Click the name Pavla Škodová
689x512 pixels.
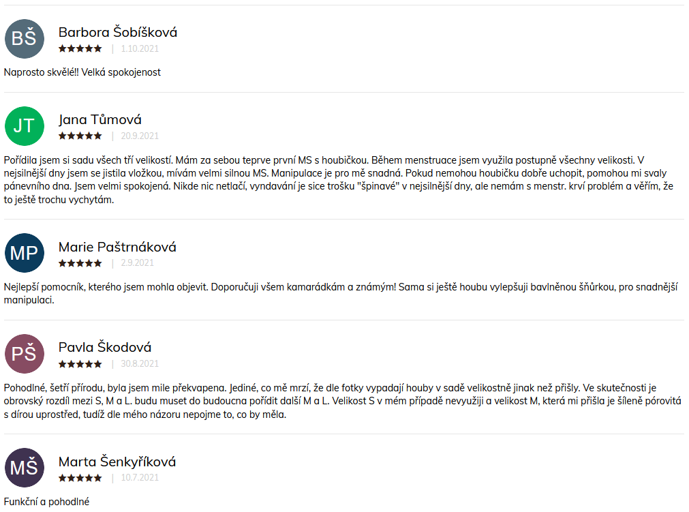pyautogui.click(x=105, y=347)
